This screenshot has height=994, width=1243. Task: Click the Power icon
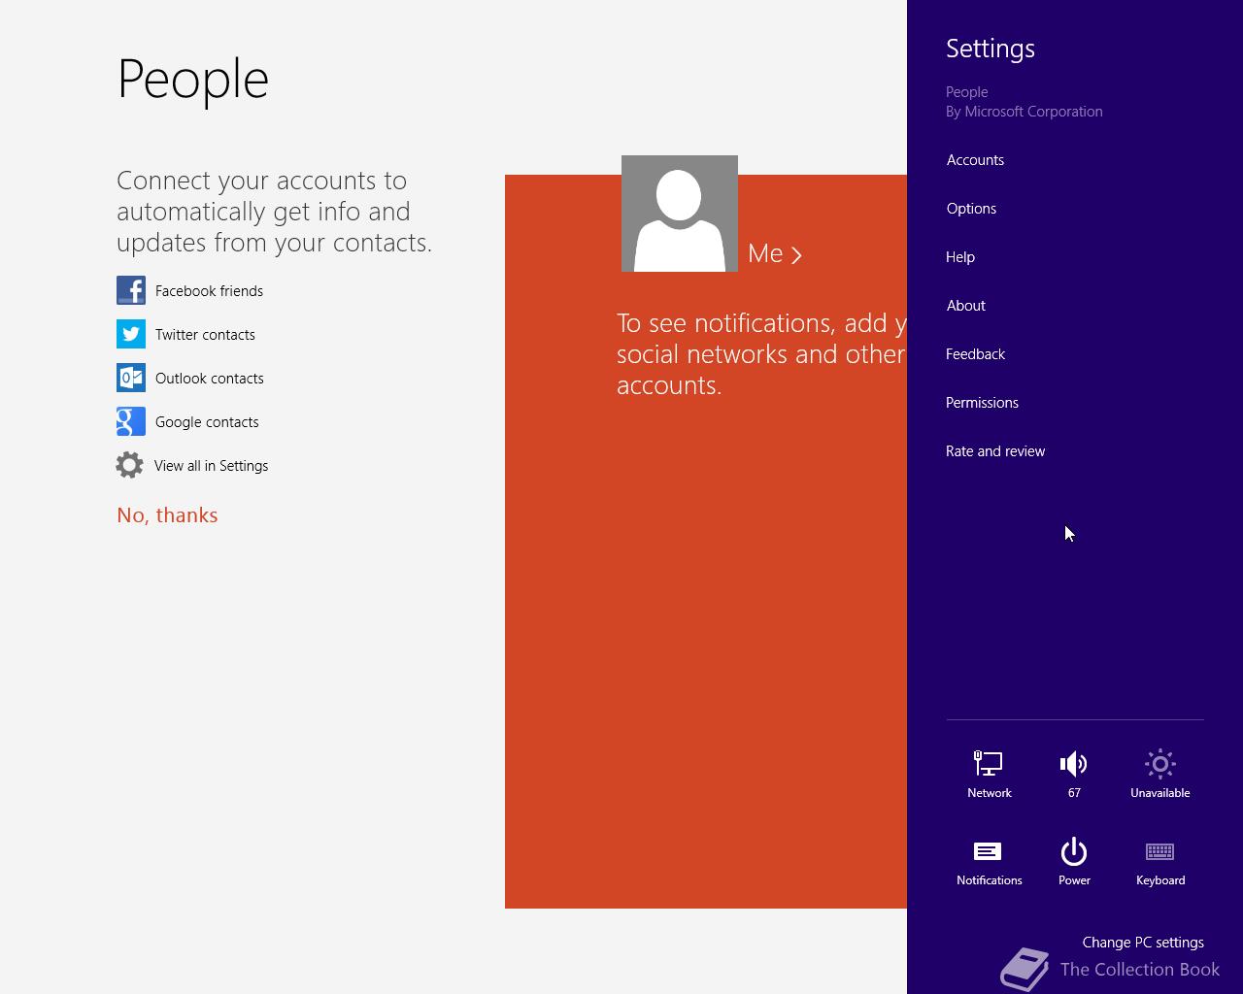click(x=1074, y=851)
